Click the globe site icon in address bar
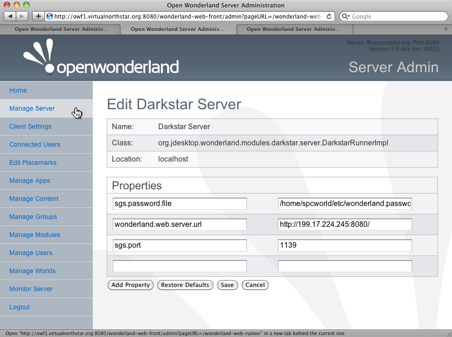 pos(50,16)
